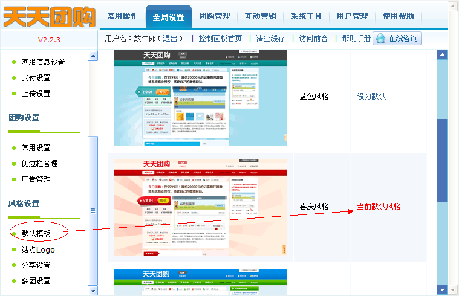459x296 pixels.
Task: Click the content pane scroll up arrow
Action: coord(442,54)
